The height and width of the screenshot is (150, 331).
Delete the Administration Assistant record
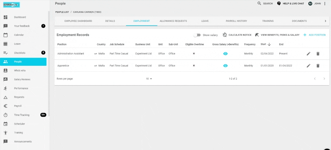tap(318, 54)
